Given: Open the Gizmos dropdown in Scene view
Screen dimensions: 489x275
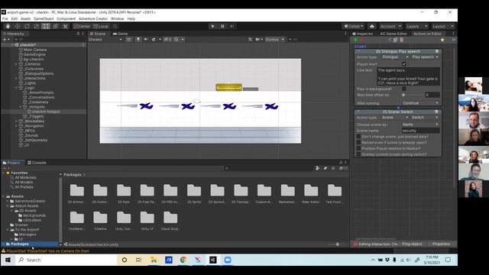Looking at the screenshot, I should [x=274, y=40].
